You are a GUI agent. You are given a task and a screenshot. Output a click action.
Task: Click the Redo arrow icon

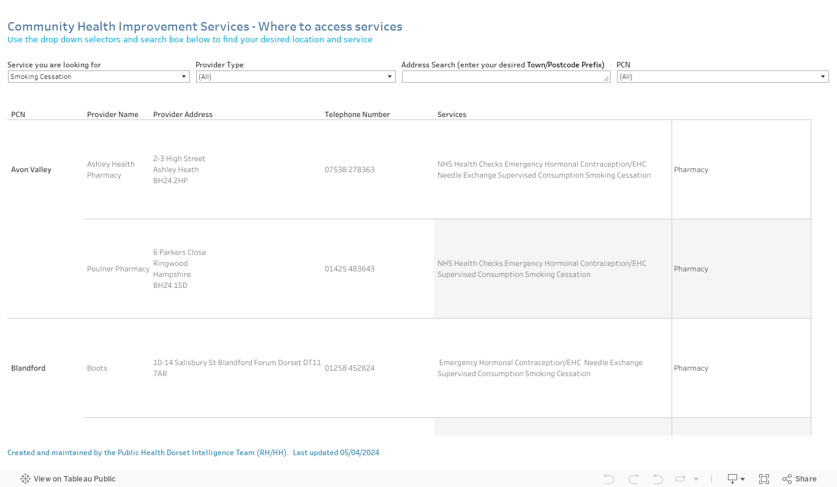click(x=634, y=479)
